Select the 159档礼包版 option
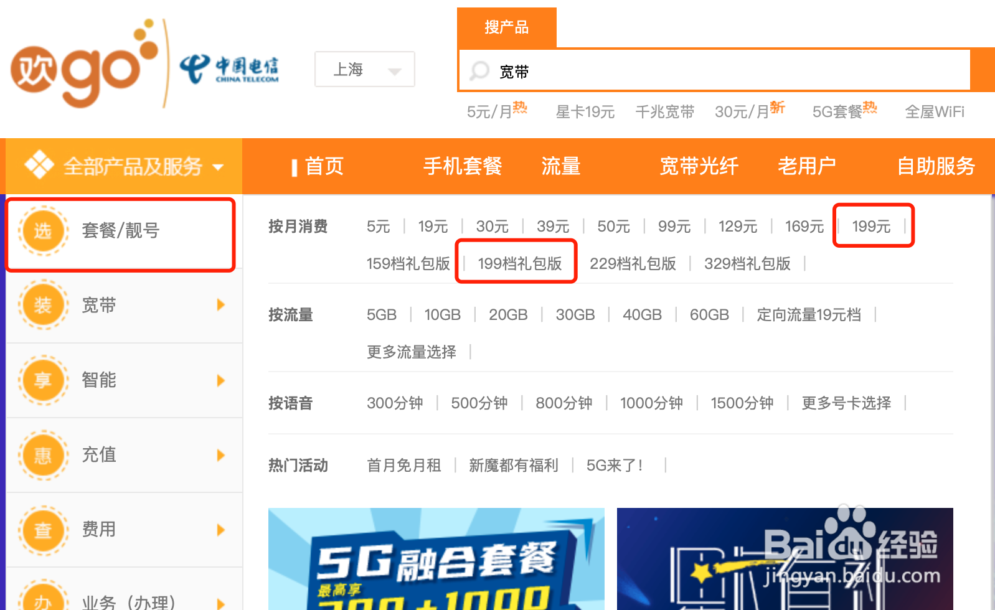Viewport: 995px width, 610px height. pyautogui.click(x=408, y=264)
